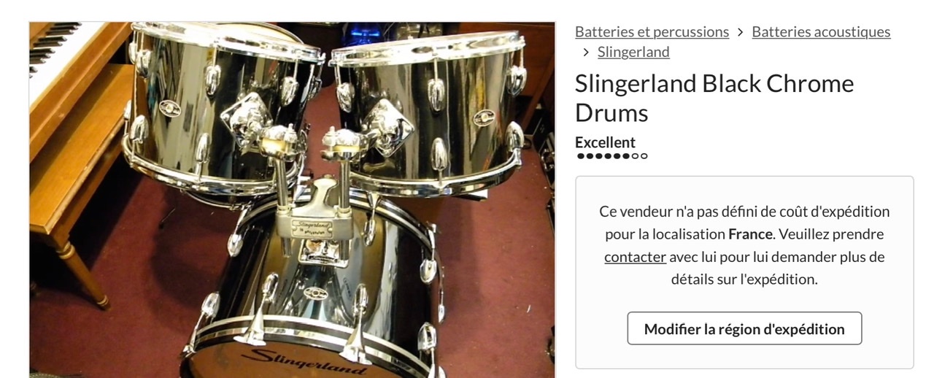
Task: Select the Slingerland Black Chrome Drums title
Action: click(x=714, y=98)
